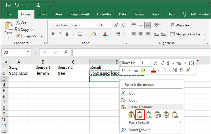This screenshot has width=211, height=134.
Task: Apply red font color from ribbon
Action: (x=105, y=34)
